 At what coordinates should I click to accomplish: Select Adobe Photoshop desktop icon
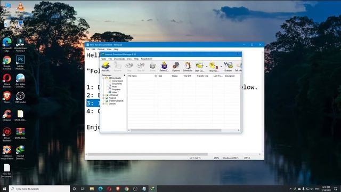click(x=20, y=63)
